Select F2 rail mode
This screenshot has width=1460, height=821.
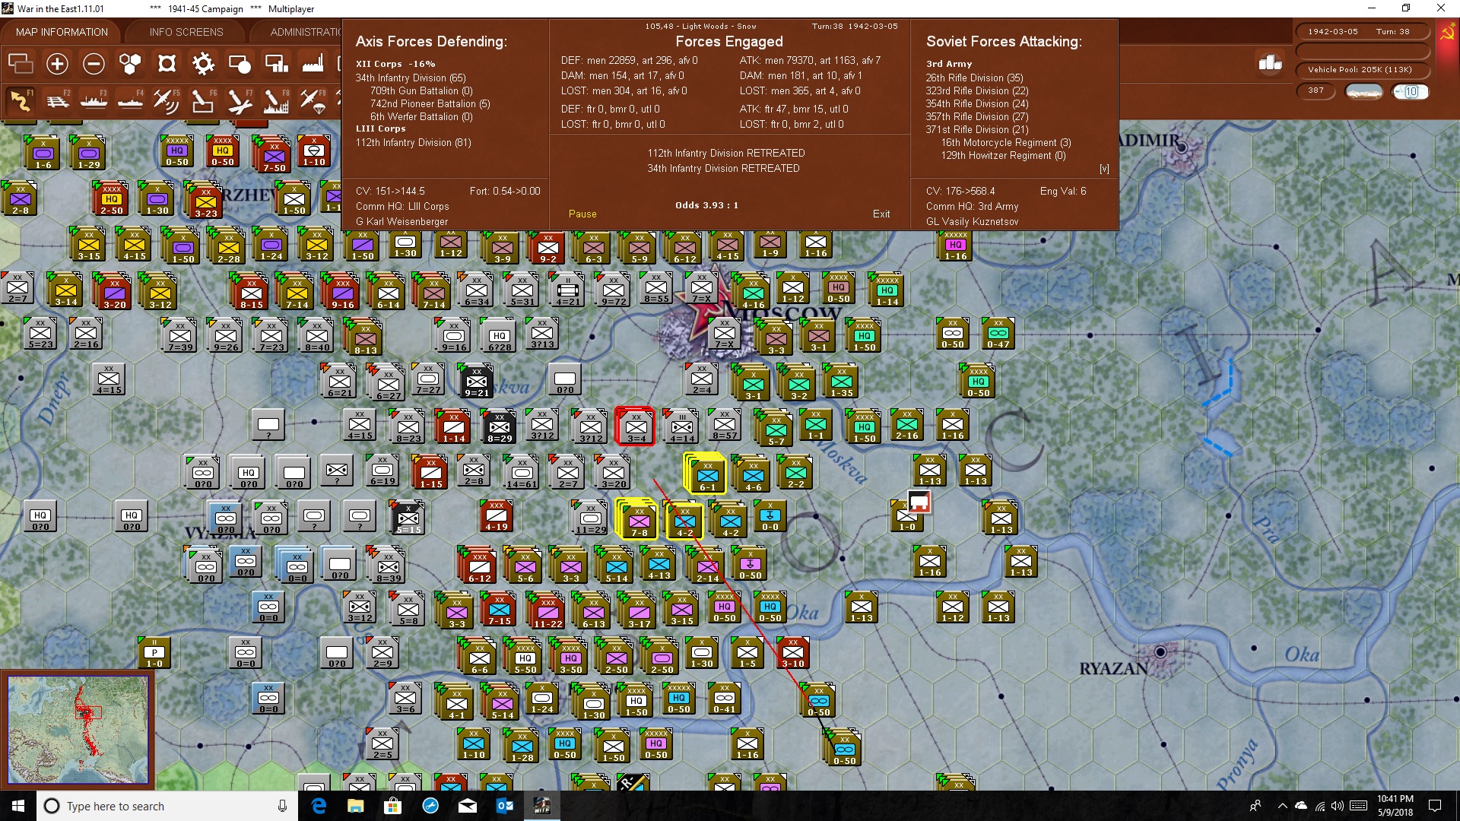tap(57, 101)
